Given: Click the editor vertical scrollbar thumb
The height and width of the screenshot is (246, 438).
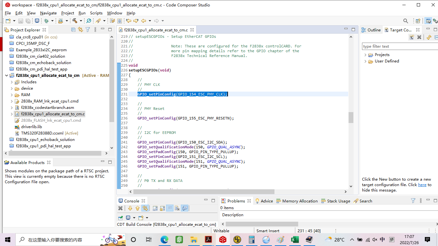Looking at the screenshot, I should click(x=351, y=117).
